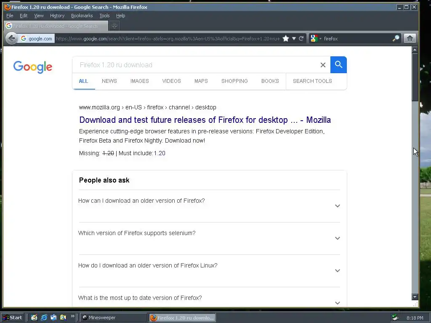The image size is (431, 323).
Task: Open the Edit menu
Action: tap(24, 16)
